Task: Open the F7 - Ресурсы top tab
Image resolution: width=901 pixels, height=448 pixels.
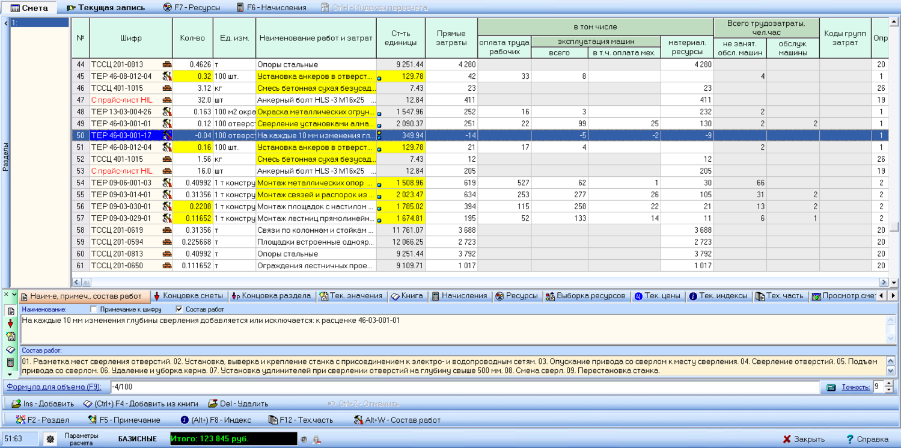Action: [191, 8]
